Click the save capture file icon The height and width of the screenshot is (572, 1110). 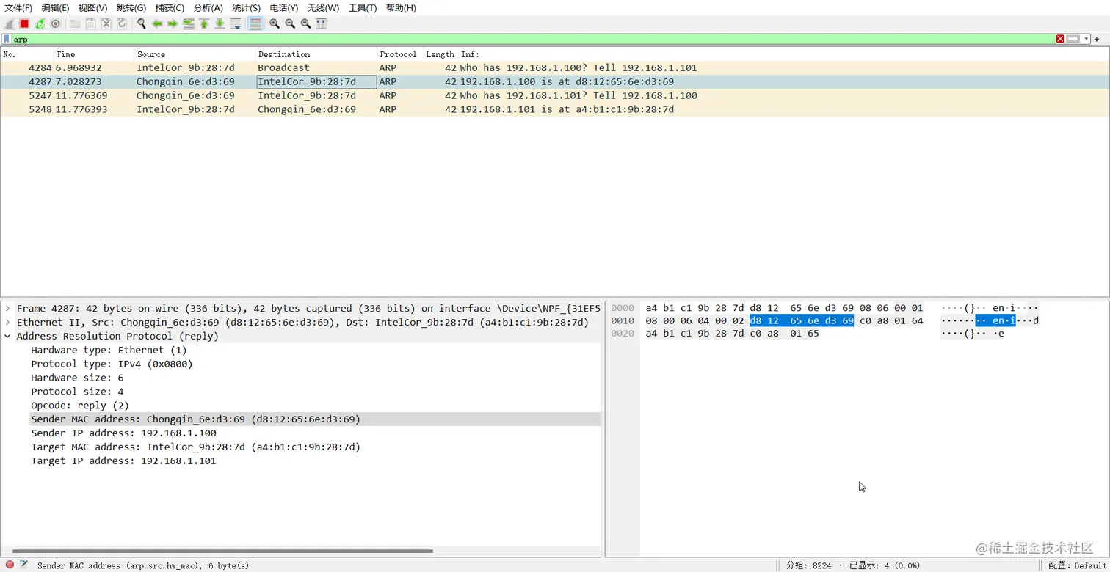[90, 23]
